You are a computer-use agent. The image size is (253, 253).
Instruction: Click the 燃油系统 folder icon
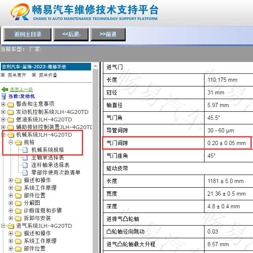(11, 120)
